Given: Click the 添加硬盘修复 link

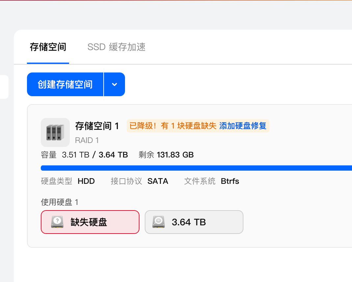Looking at the screenshot, I should click(243, 126).
